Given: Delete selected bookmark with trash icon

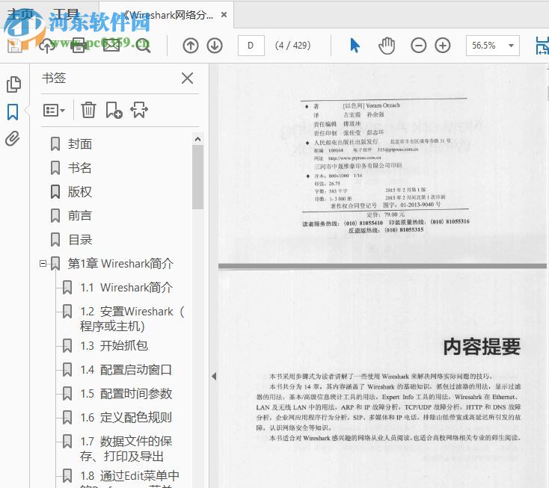Looking at the screenshot, I should (88, 110).
